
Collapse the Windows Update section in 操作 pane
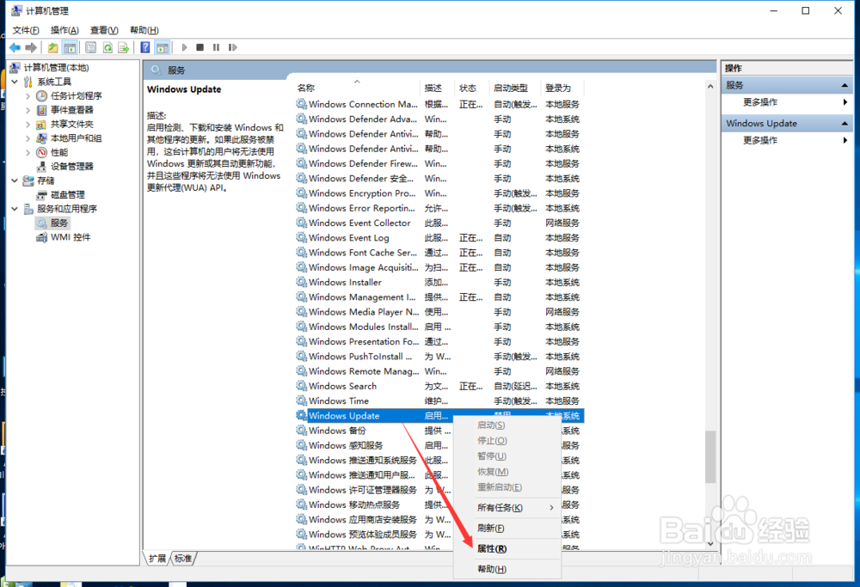845,124
